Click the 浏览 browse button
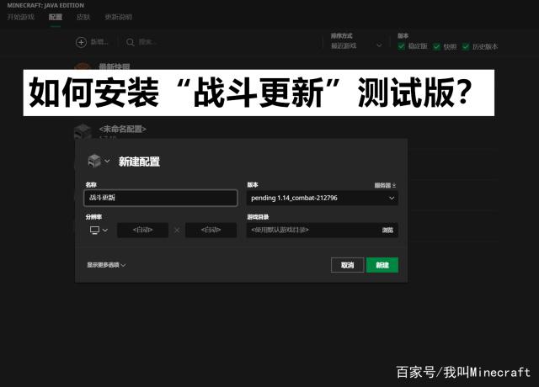539x387 pixels. coord(387,230)
